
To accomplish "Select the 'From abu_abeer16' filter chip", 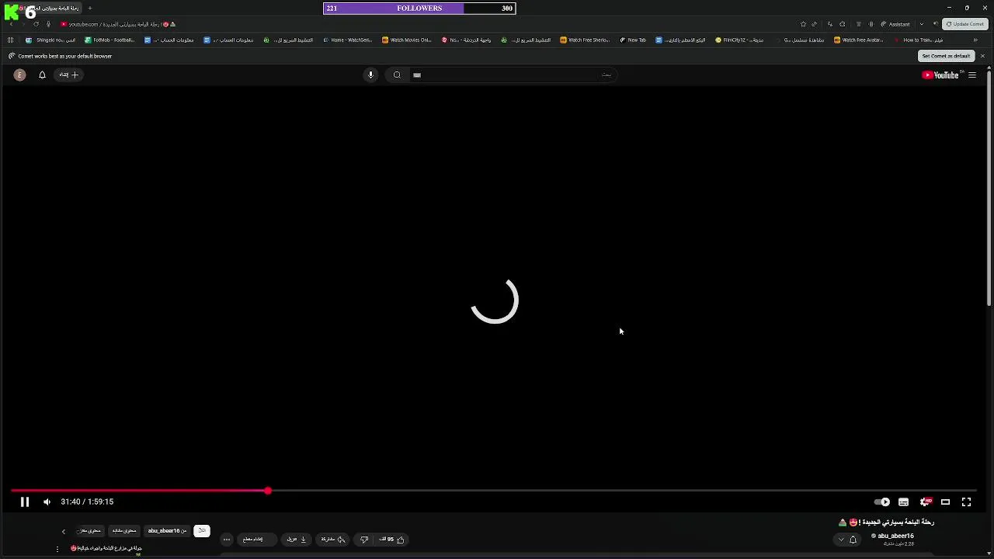I will click(167, 530).
